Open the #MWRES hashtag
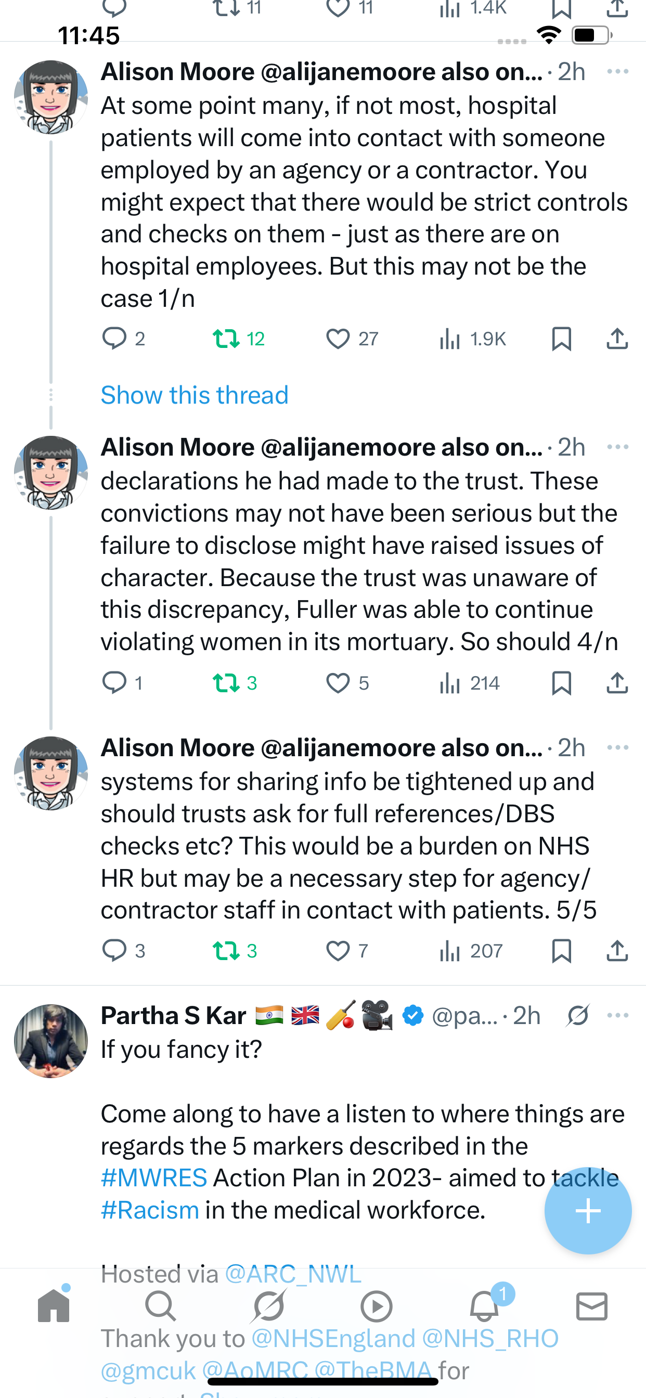Screen dimensions: 646x1398 (x=154, y=1177)
